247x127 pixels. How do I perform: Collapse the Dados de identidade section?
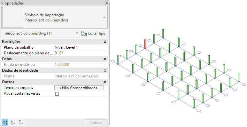pos(105,70)
